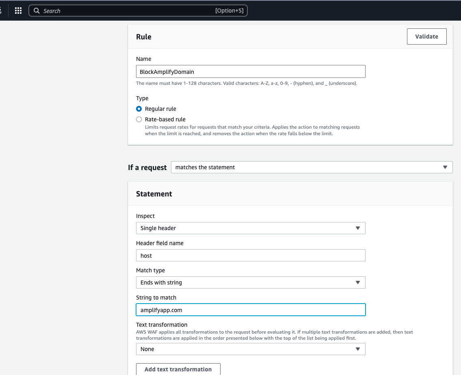Click the '[Option+S]' shortcut hint
Viewport: 461px width, 375px height.
[229, 11]
